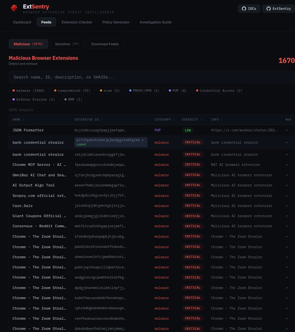Copy extension ID hokdpdlchkgcenfpiibjjfkf
Screen dimensions: 295x332
click(100, 195)
